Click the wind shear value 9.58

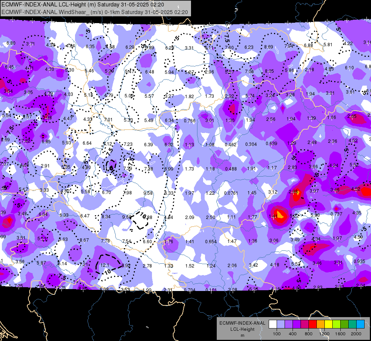click(148, 193)
